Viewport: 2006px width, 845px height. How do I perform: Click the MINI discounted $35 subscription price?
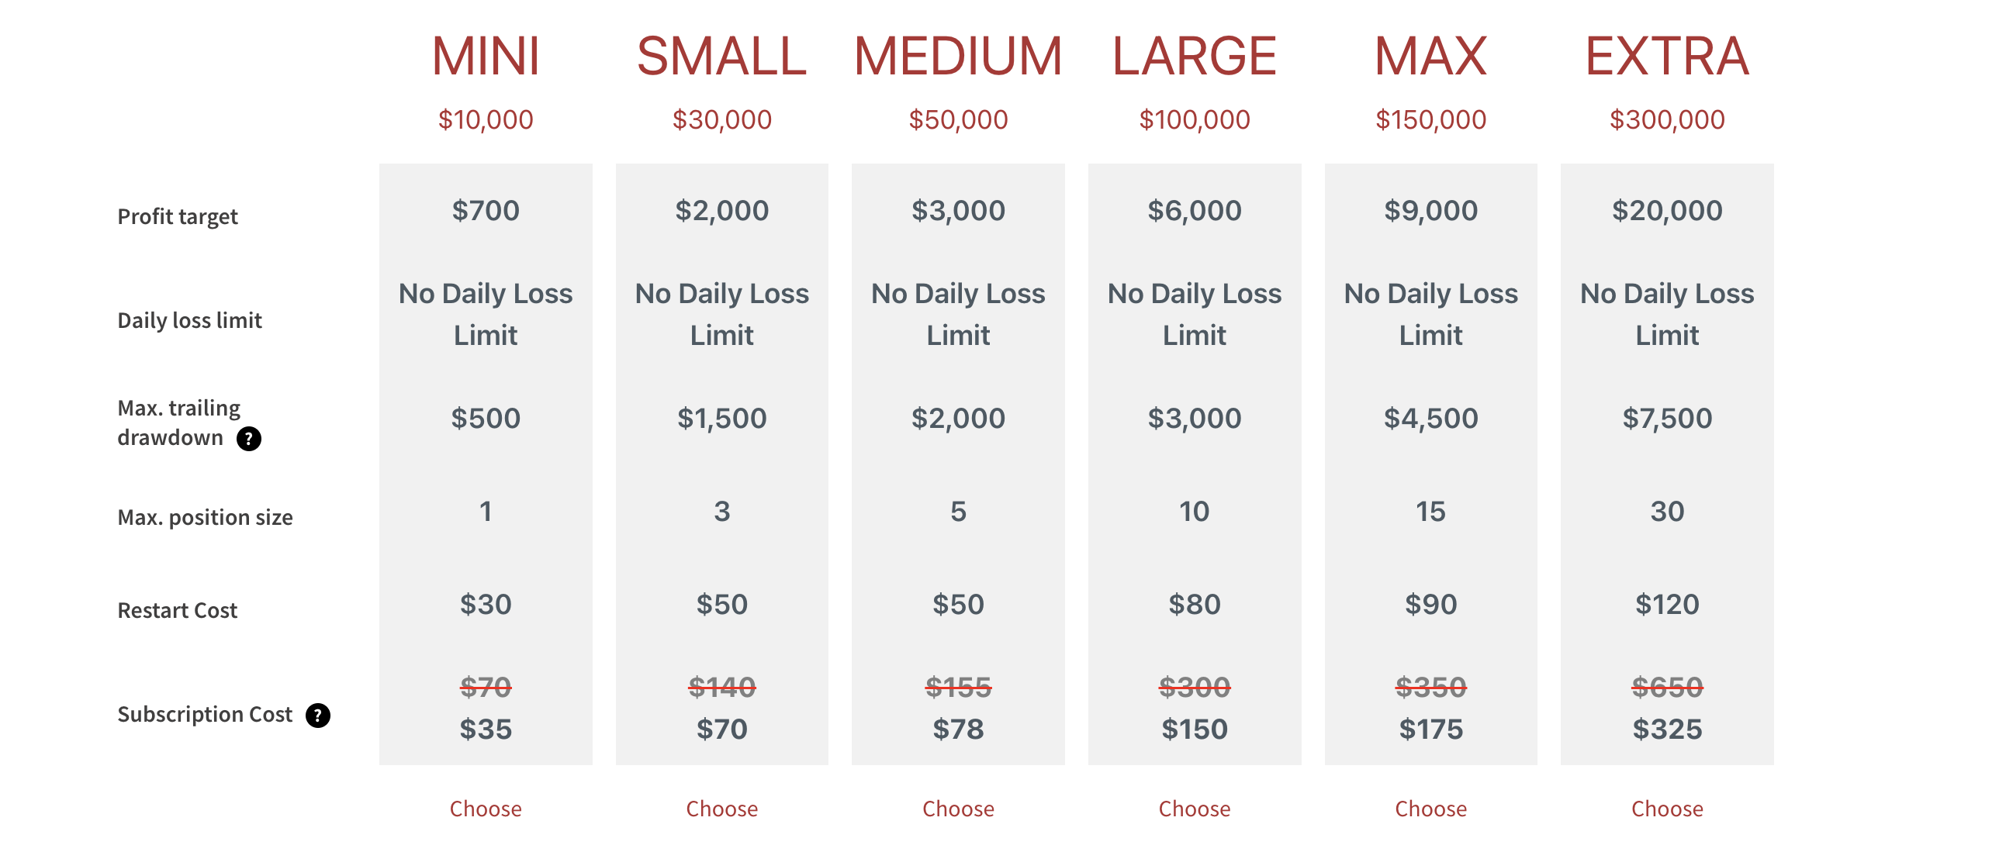click(485, 729)
